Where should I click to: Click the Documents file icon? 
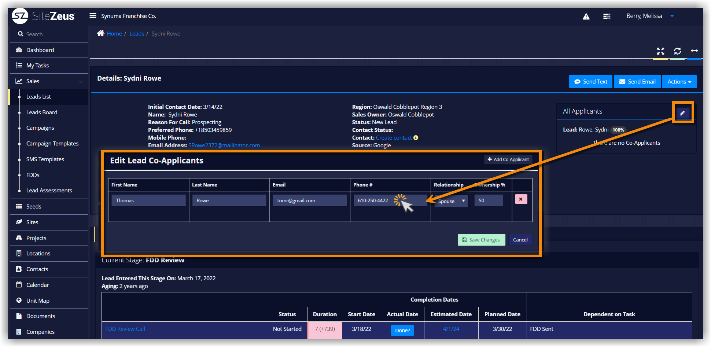pyautogui.click(x=19, y=316)
